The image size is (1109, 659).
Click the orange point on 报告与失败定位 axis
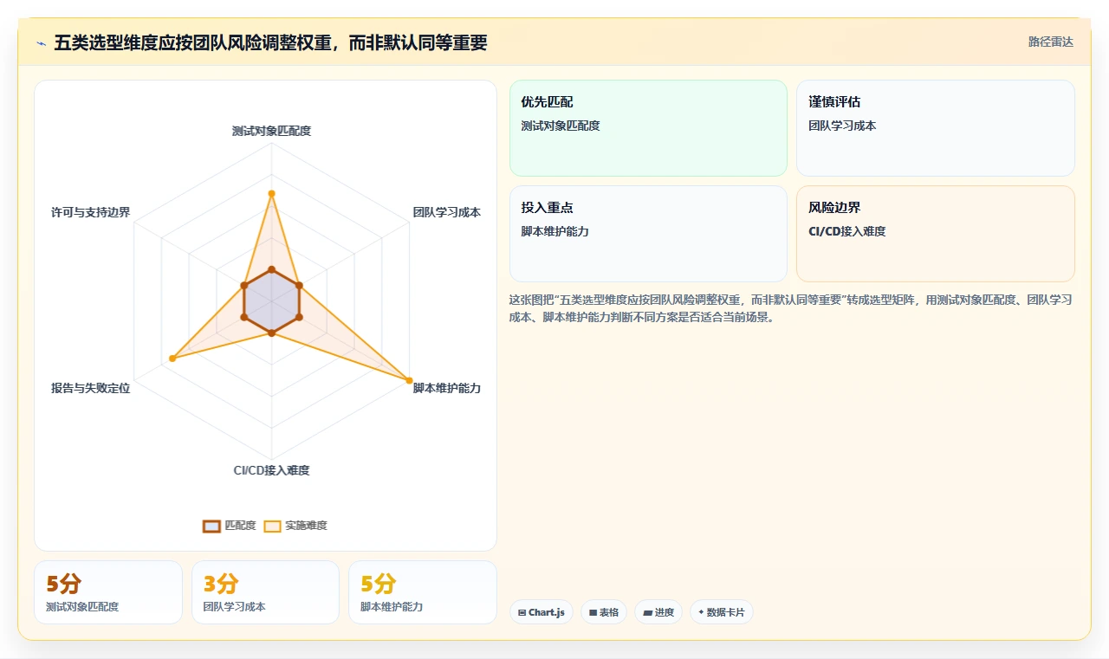tap(172, 358)
